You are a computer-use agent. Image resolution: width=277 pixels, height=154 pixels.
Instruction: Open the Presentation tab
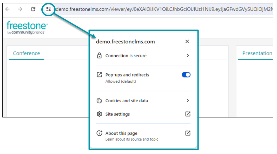(x=258, y=53)
